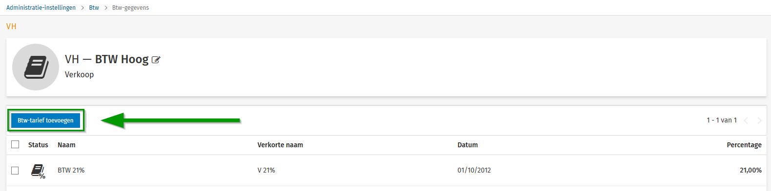771x191 pixels.
Task: Click the VH code label at top
Action: (11, 26)
